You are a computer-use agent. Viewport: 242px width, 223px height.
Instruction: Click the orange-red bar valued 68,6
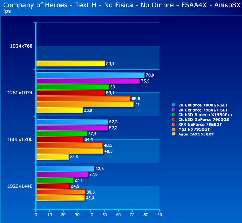coord(84,98)
